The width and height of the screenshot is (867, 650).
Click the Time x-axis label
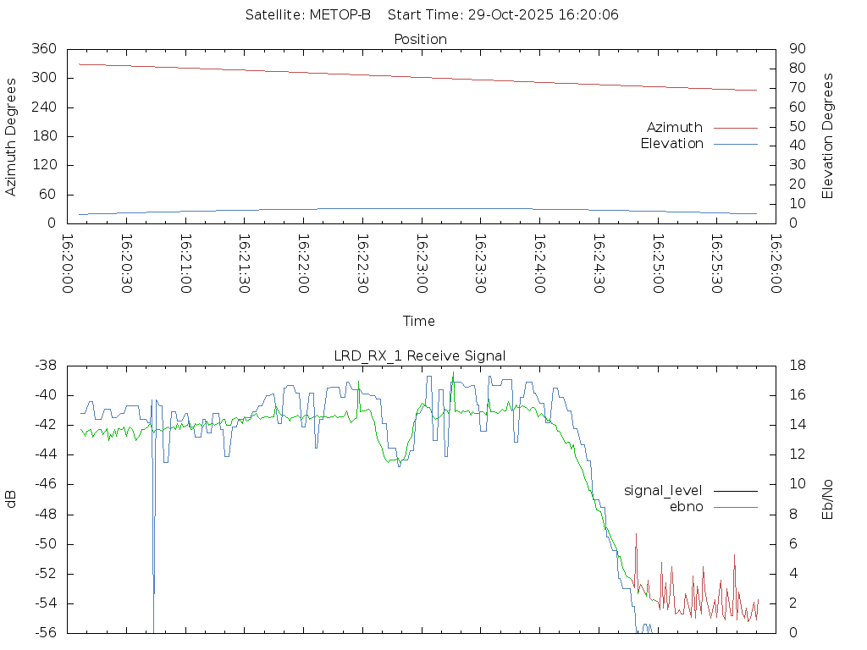point(419,321)
